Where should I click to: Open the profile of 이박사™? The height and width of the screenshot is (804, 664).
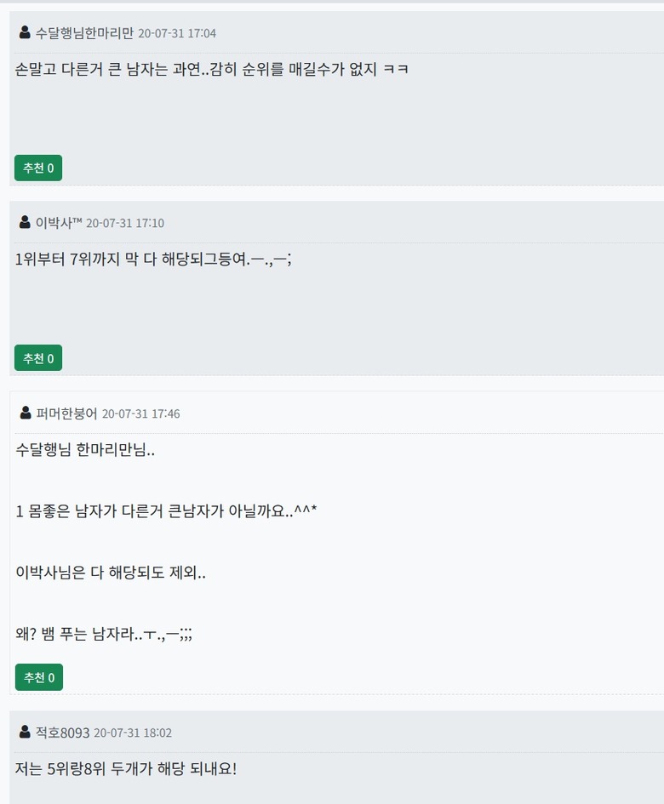(59, 223)
